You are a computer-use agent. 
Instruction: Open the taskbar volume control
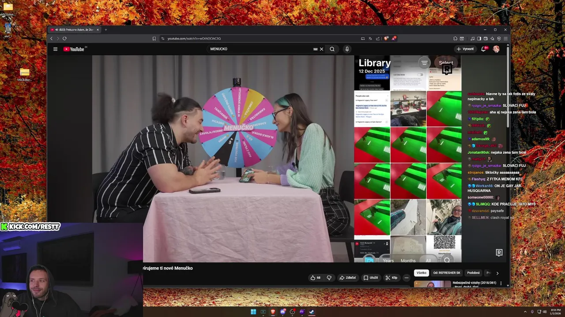tap(545, 312)
